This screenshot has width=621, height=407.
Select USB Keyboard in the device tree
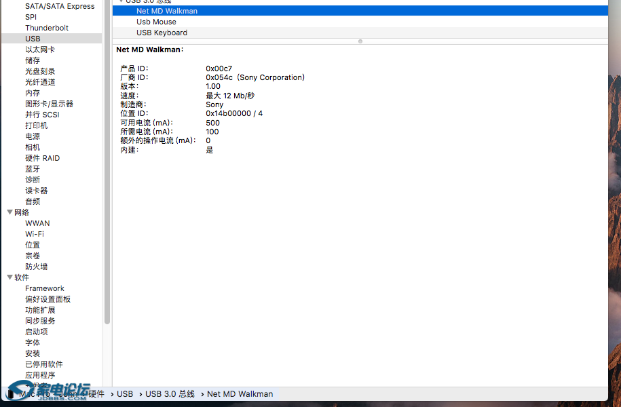coord(162,33)
